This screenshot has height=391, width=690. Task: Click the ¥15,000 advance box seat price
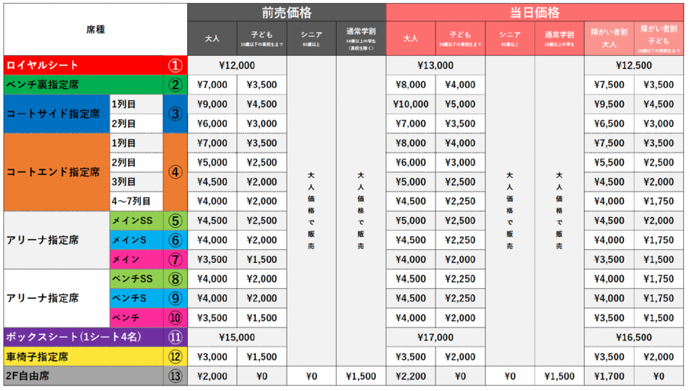click(237, 337)
